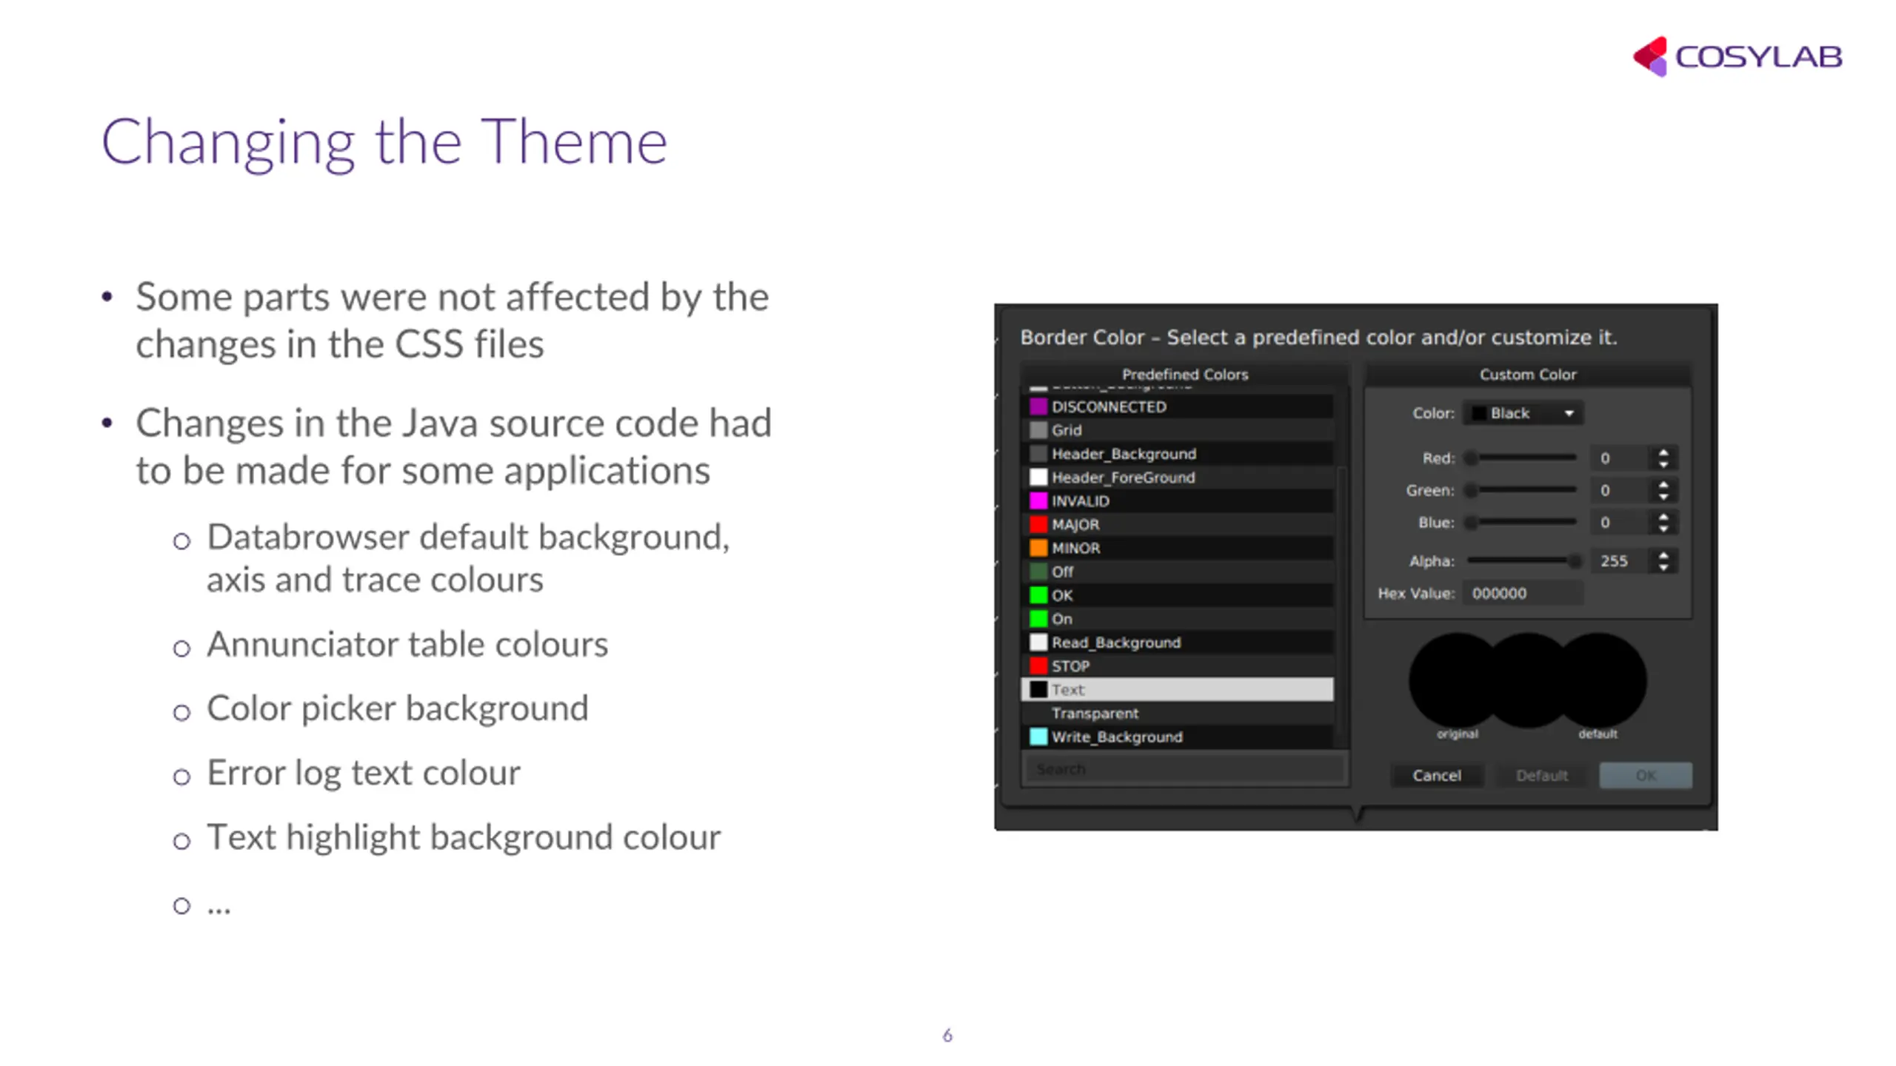Select the Off predefined color
Viewport: 1896px width, 1066px height.
pyautogui.click(x=1178, y=571)
